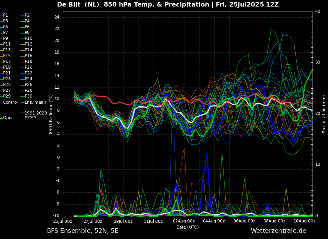Select the Ens. mean legend label
Image resolution: width=328 pixels, height=239 pixels.
[x=35, y=103]
